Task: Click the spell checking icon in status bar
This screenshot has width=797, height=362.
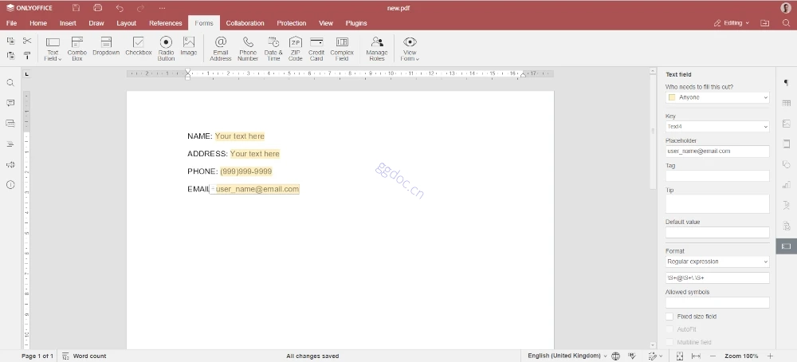Action: click(x=632, y=356)
